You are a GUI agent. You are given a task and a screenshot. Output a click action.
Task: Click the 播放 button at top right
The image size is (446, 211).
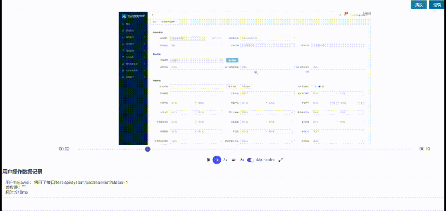click(419, 5)
